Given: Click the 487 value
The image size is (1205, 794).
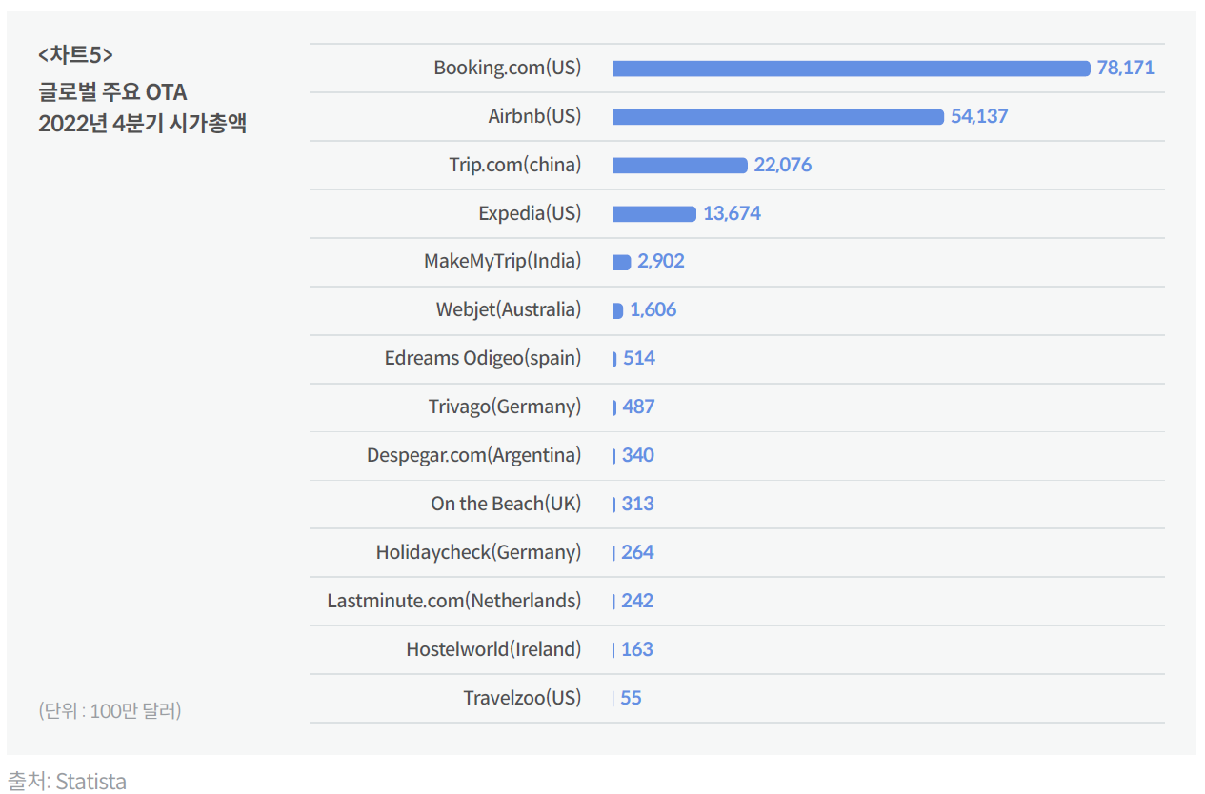Looking at the screenshot, I should pyautogui.click(x=638, y=407).
